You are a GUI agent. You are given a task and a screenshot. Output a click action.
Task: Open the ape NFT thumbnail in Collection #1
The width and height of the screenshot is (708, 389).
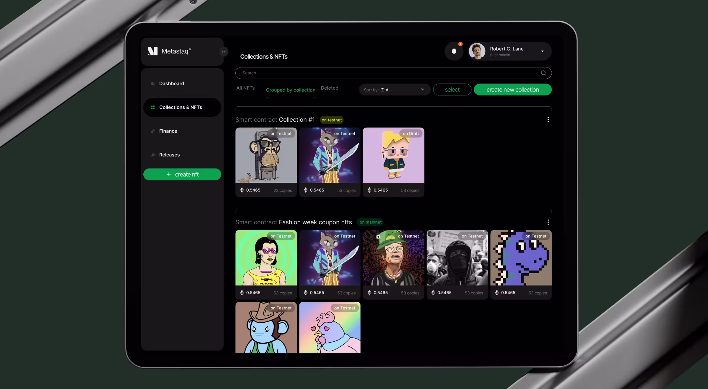click(266, 155)
